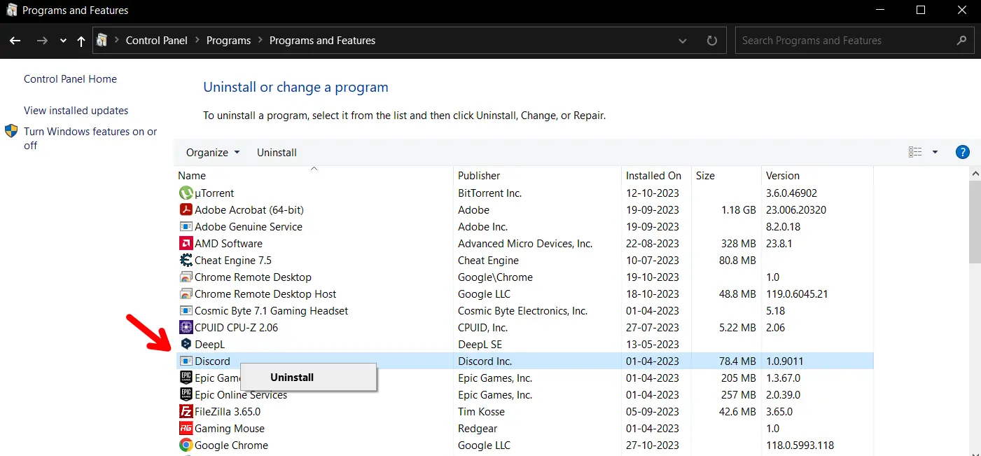Viewport: 981px width, 456px height.
Task: Open the help question mark icon
Action: [x=962, y=152]
